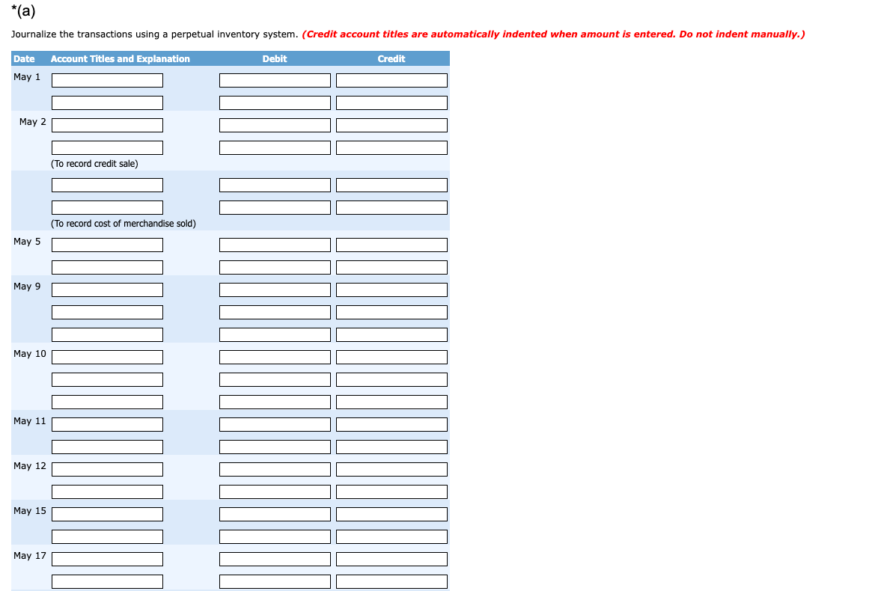Viewport: 875px width, 591px height.
Task: Click the May 17 first account title field
Action: point(107,560)
